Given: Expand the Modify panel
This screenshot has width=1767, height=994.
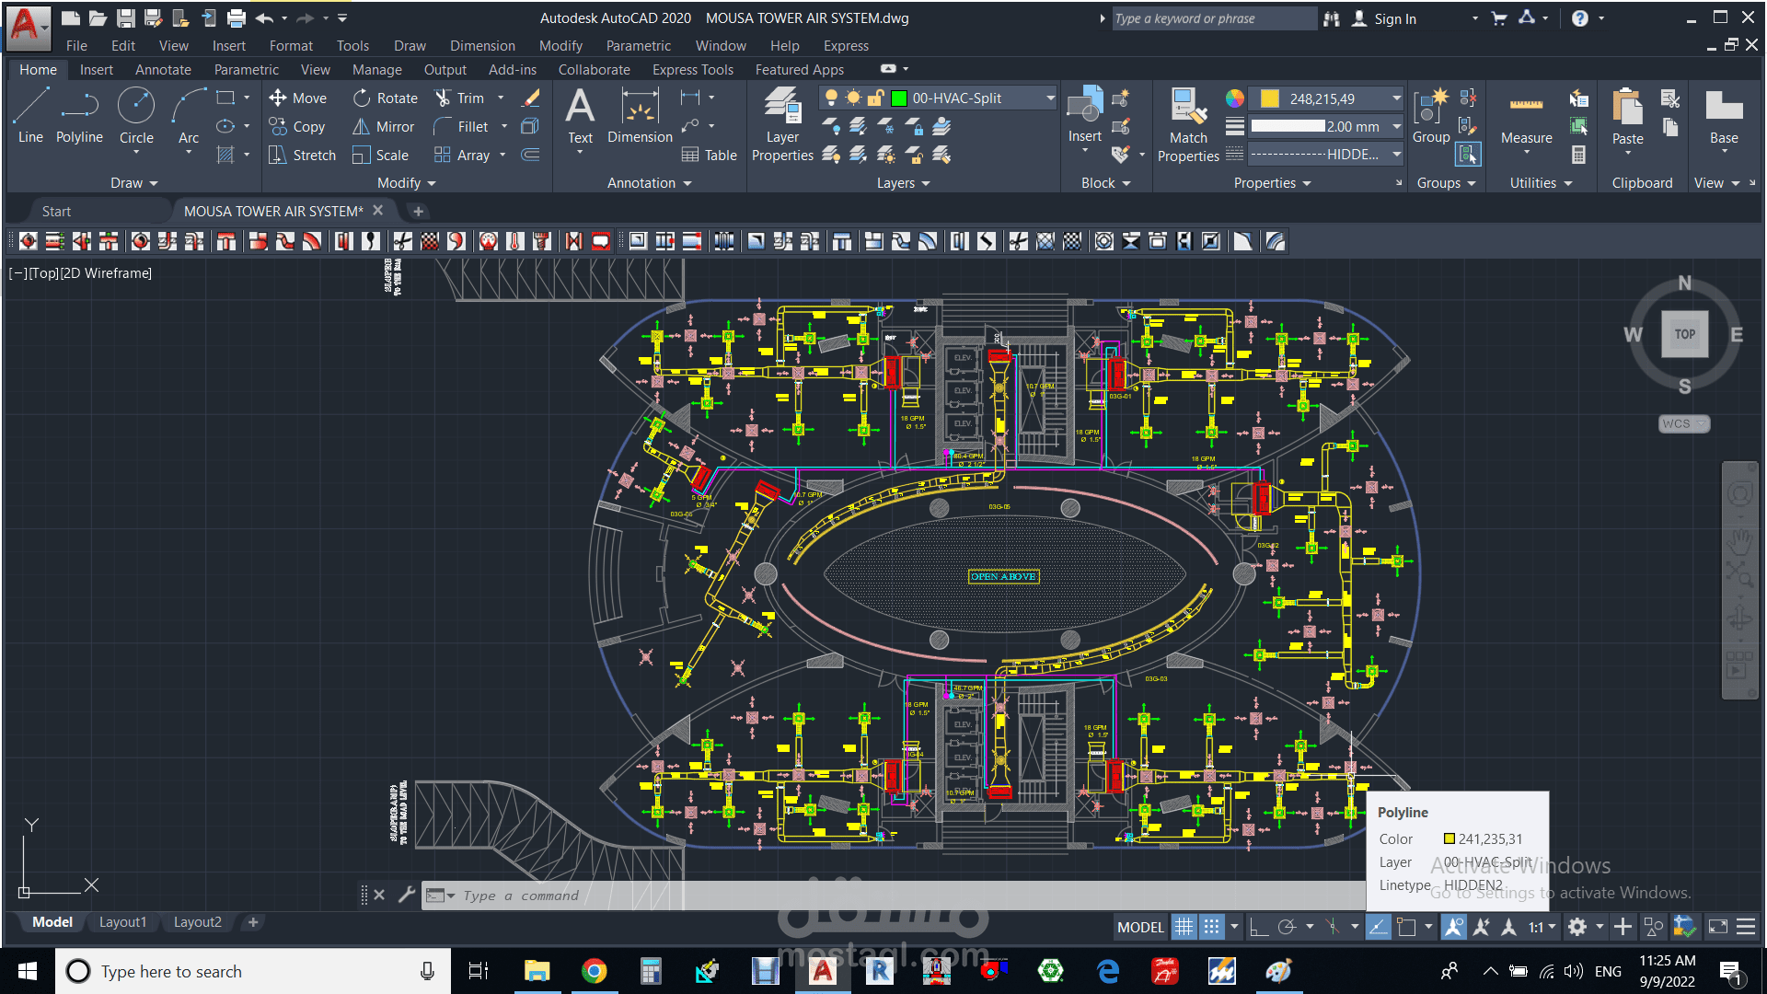Looking at the screenshot, I should point(406,183).
